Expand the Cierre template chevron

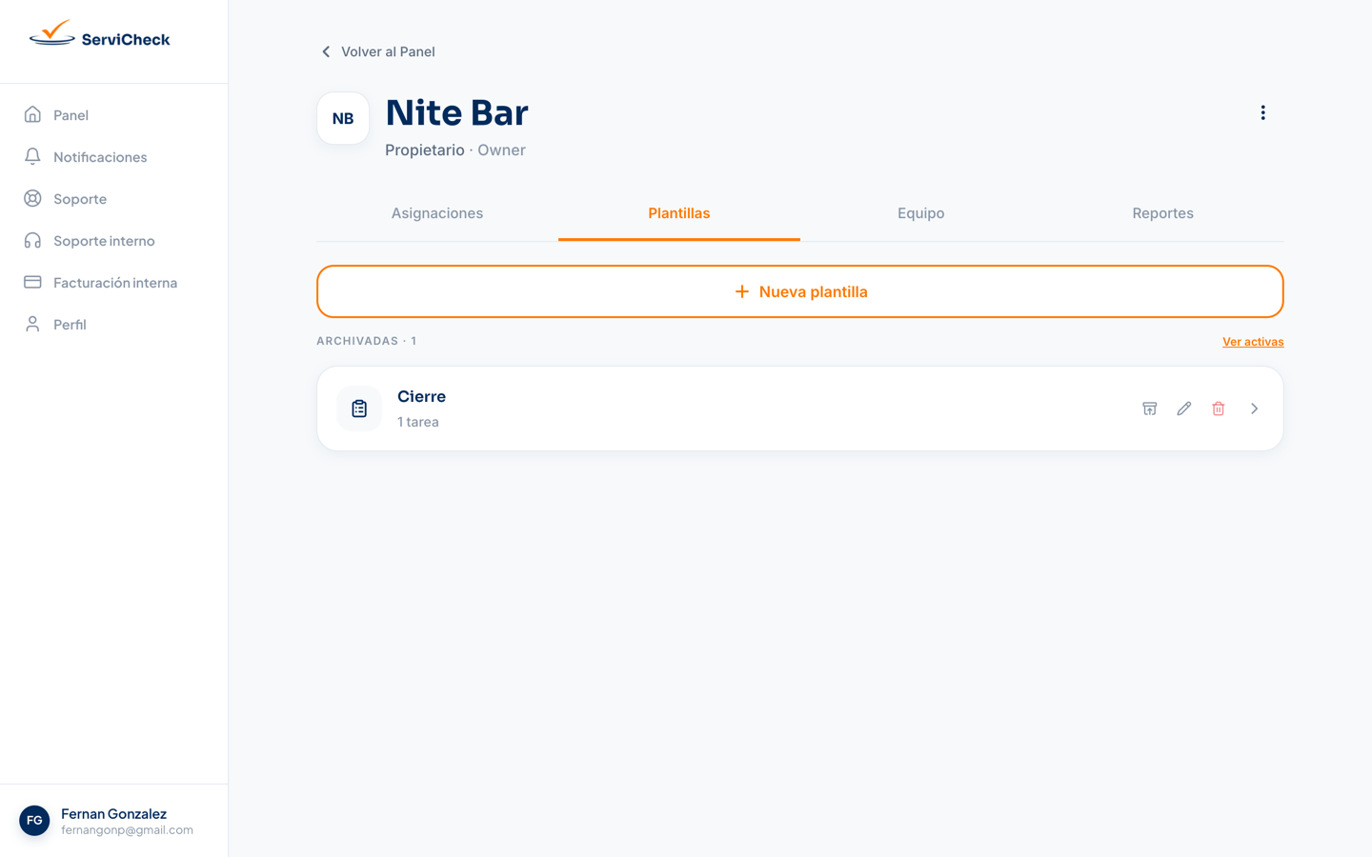tap(1255, 409)
